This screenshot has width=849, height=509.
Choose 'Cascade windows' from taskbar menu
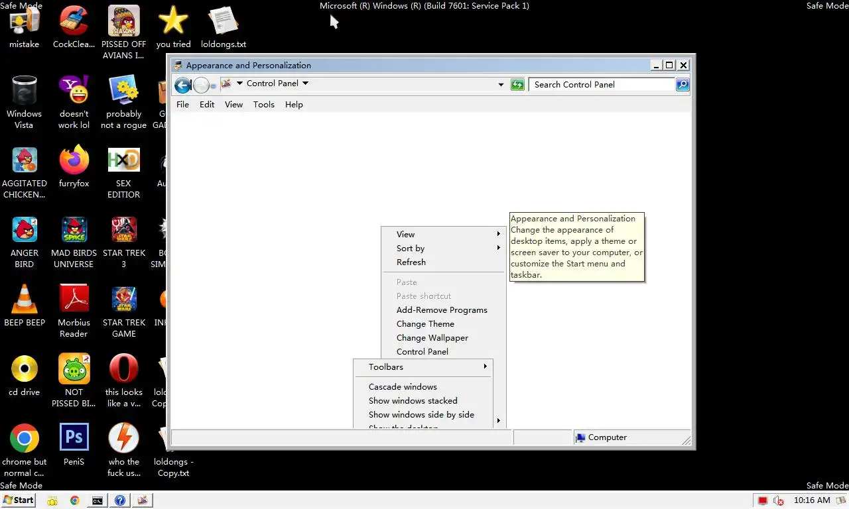point(423,386)
